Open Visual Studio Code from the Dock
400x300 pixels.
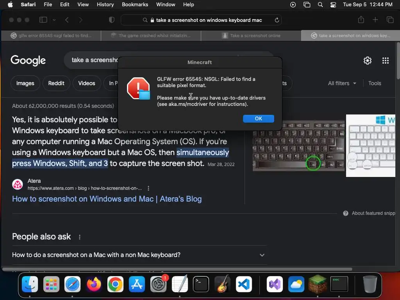point(244,284)
